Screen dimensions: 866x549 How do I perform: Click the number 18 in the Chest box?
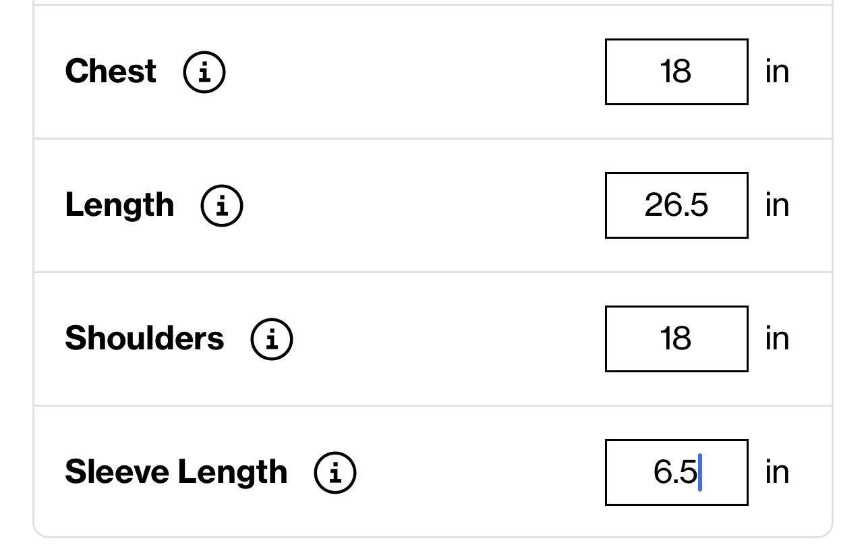coord(676,71)
